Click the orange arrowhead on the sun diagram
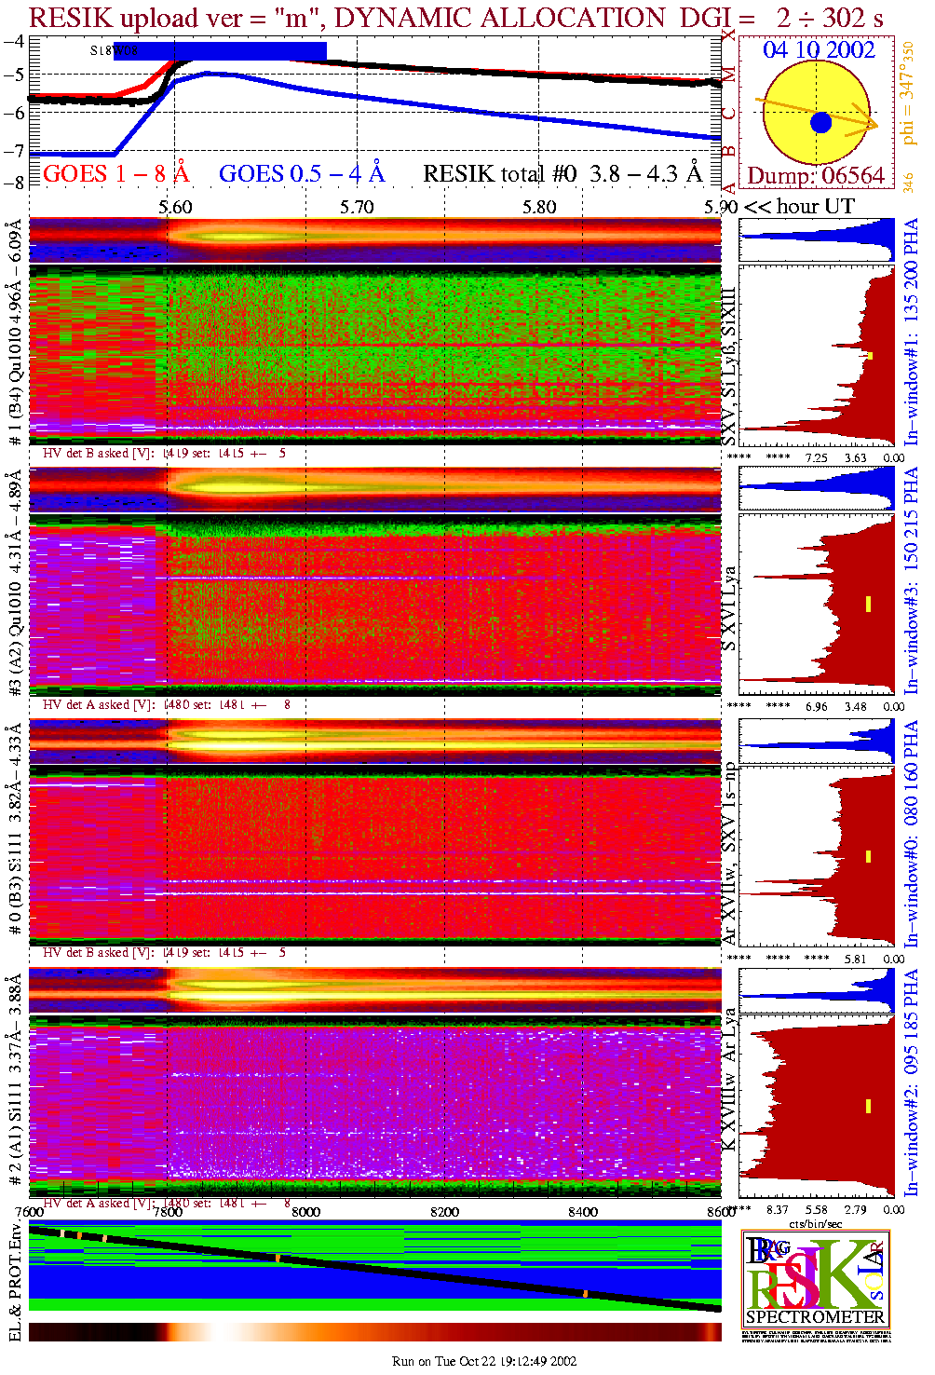935x1375 pixels. point(872,122)
